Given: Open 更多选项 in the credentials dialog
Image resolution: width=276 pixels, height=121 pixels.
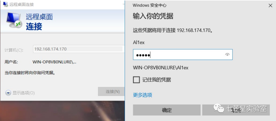Looking at the screenshot, I should (142, 95).
